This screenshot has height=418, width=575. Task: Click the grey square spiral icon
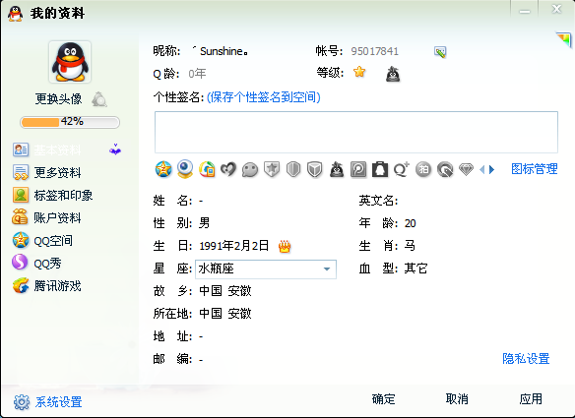pyautogui.click(x=358, y=169)
